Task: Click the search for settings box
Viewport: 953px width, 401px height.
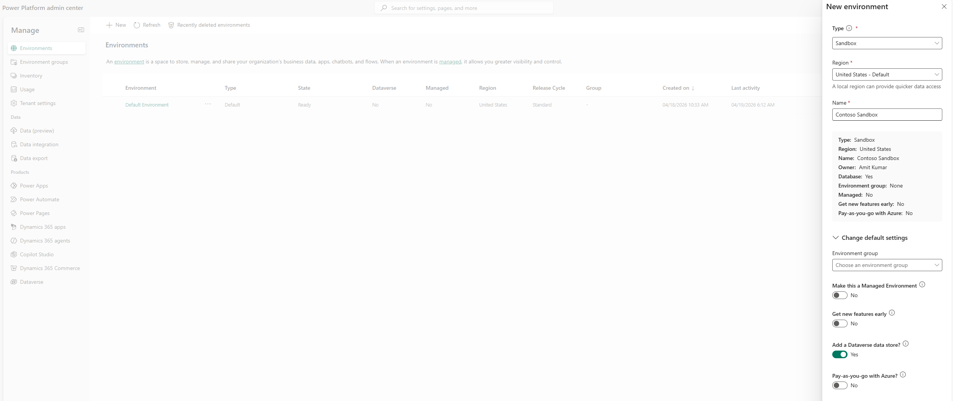Action: coord(464,8)
